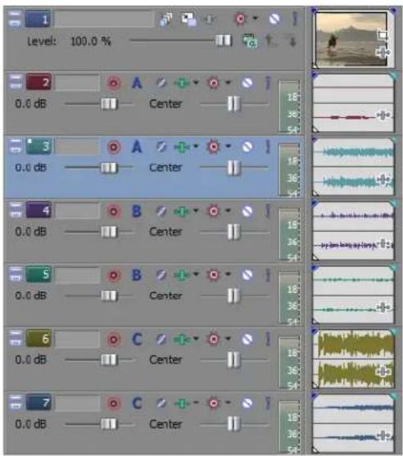Open green Track FX icon on track 6
Screen dimensions: 403x456
pyautogui.click(x=182, y=339)
